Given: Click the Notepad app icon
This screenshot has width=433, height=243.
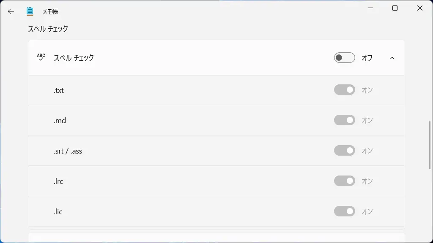Looking at the screenshot, I should click(x=30, y=11).
